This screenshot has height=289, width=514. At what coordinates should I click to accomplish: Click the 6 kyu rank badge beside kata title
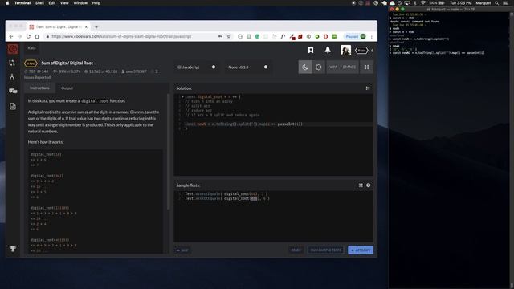click(31, 63)
